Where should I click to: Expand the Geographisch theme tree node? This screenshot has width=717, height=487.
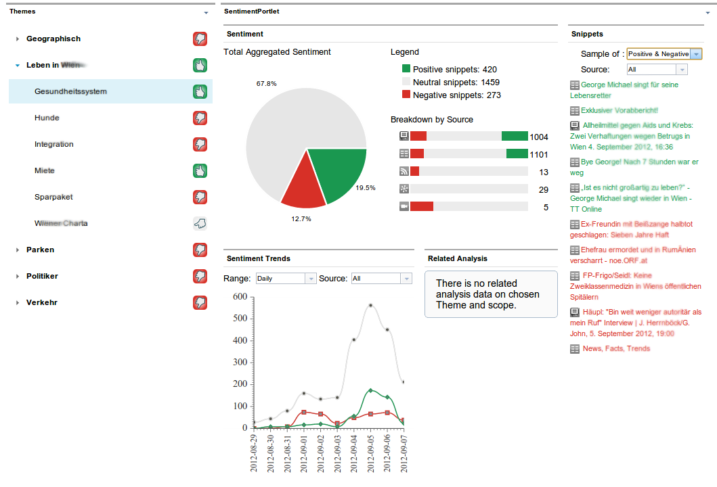18,39
